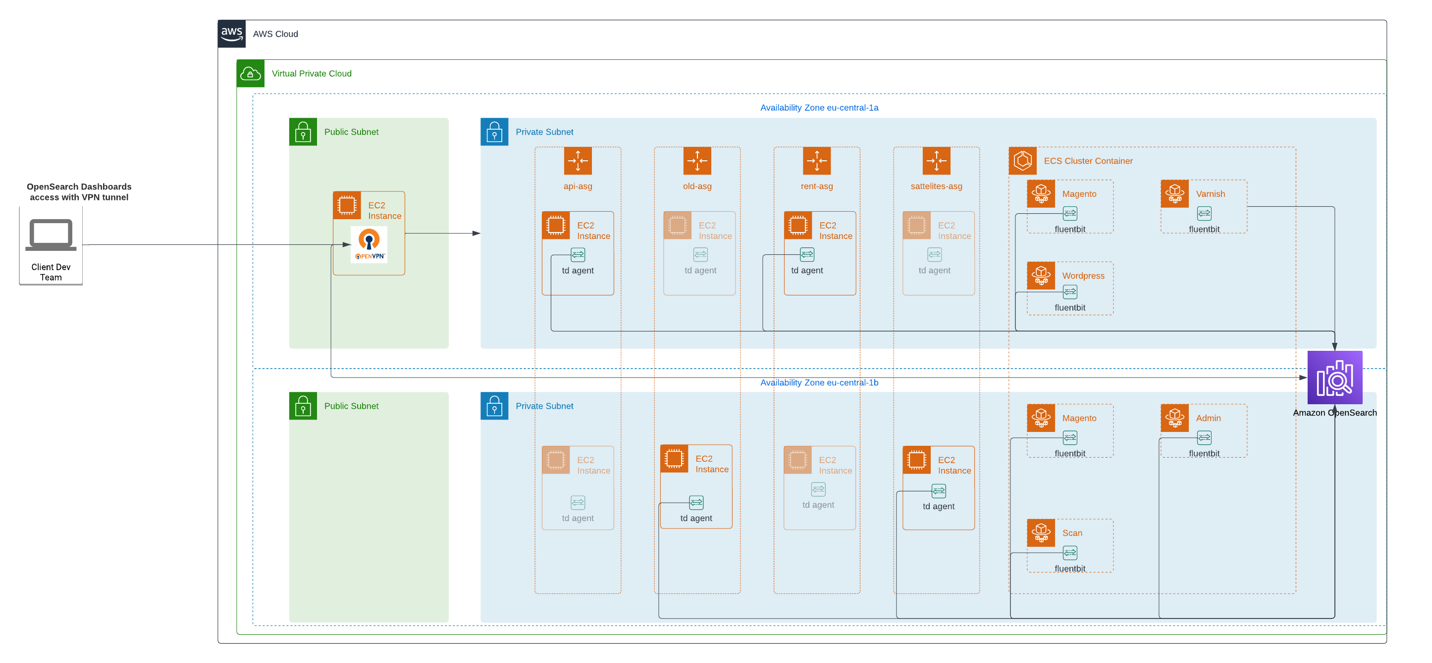The width and height of the screenshot is (1432, 663).
Task: Click the td agent icon in api-asg top instance
Action: coord(578,255)
